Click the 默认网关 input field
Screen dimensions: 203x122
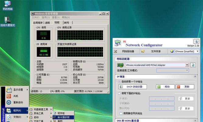162,109
